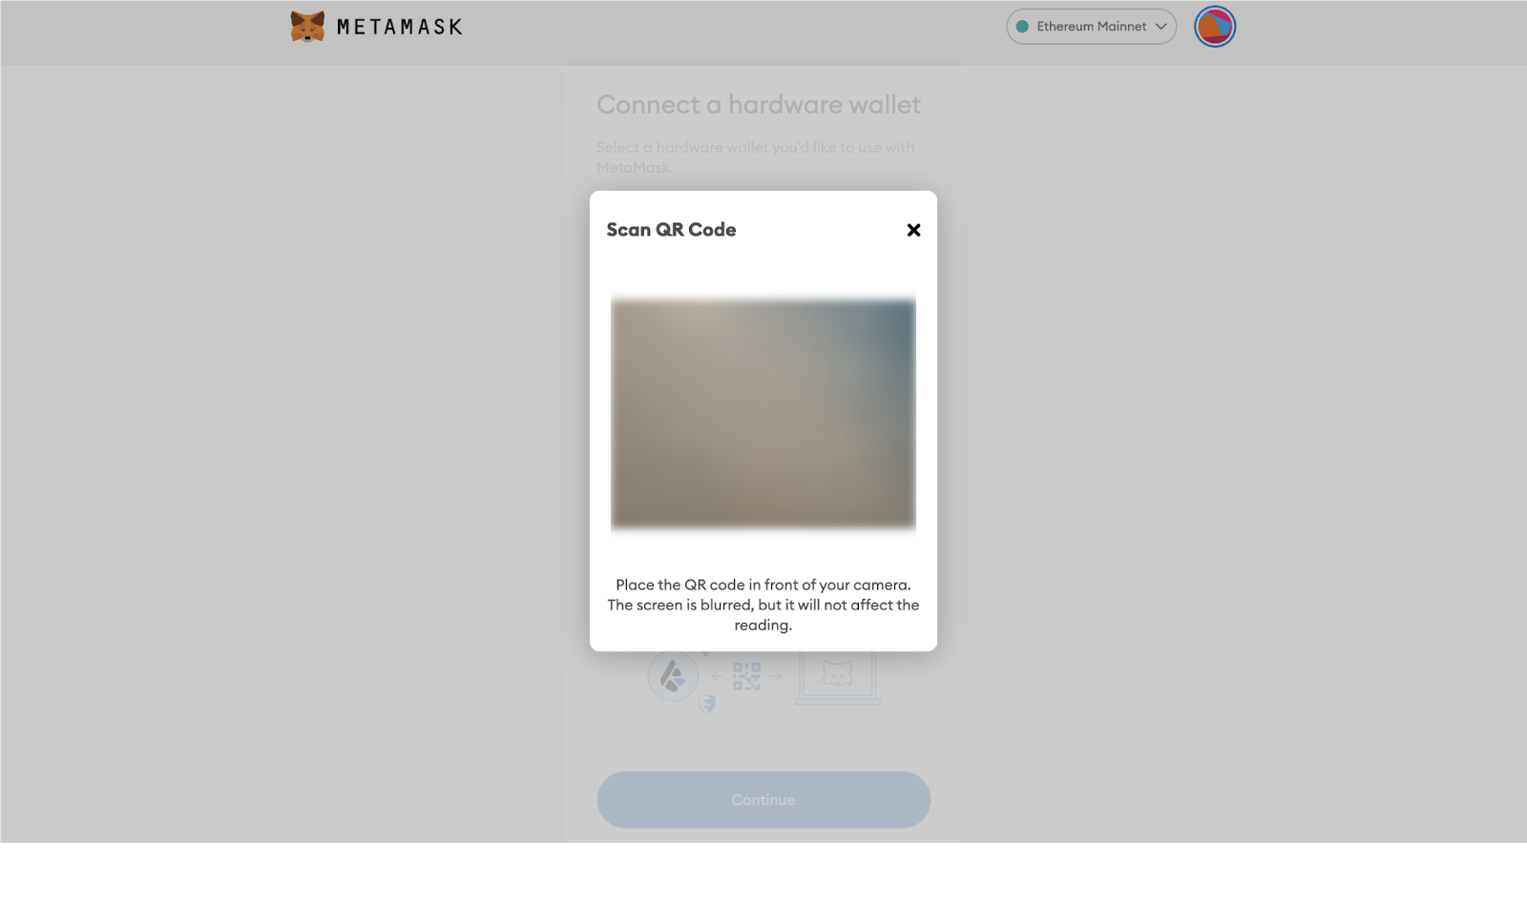Click the Scan QR Code dialog title
This screenshot has width=1527, height=901.
click(x=671, y=230)
